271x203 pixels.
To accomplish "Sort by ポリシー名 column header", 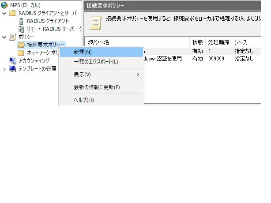I will point(137,42).
